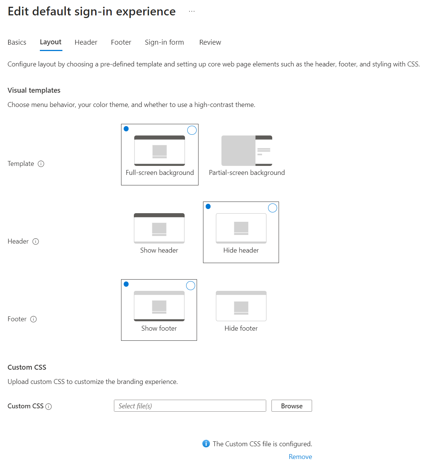Open the ellipsis menu beside page title
429x468 pixels.
(x=192, y=11)
